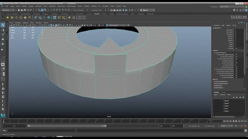Toggle visibility of the last layer
Viewport: 248px width, 139px height.
click(x=215, y=111)
